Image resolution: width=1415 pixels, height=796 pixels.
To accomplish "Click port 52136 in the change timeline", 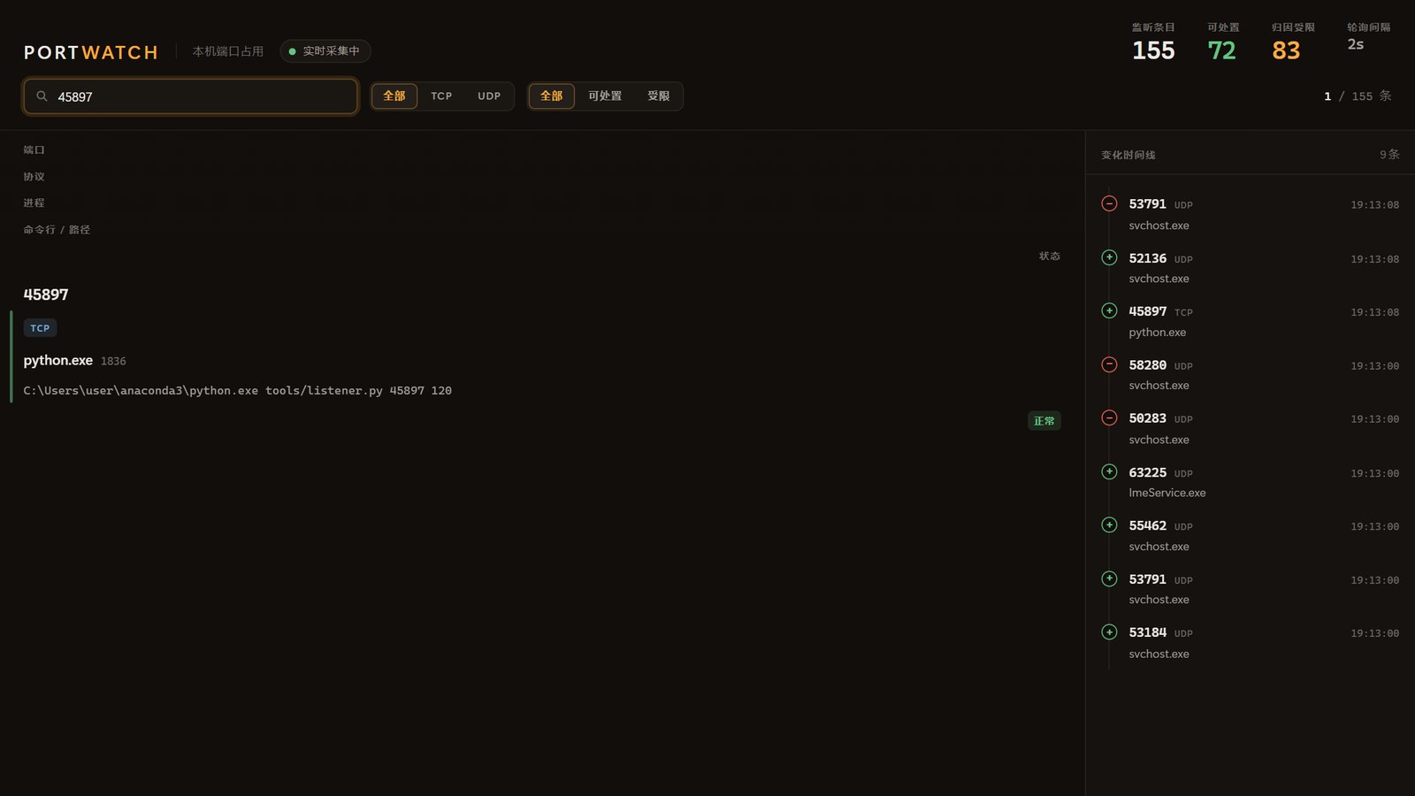I will coord(1148,258).
